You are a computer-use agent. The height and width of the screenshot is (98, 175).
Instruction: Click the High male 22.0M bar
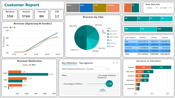tap(28, 74)
